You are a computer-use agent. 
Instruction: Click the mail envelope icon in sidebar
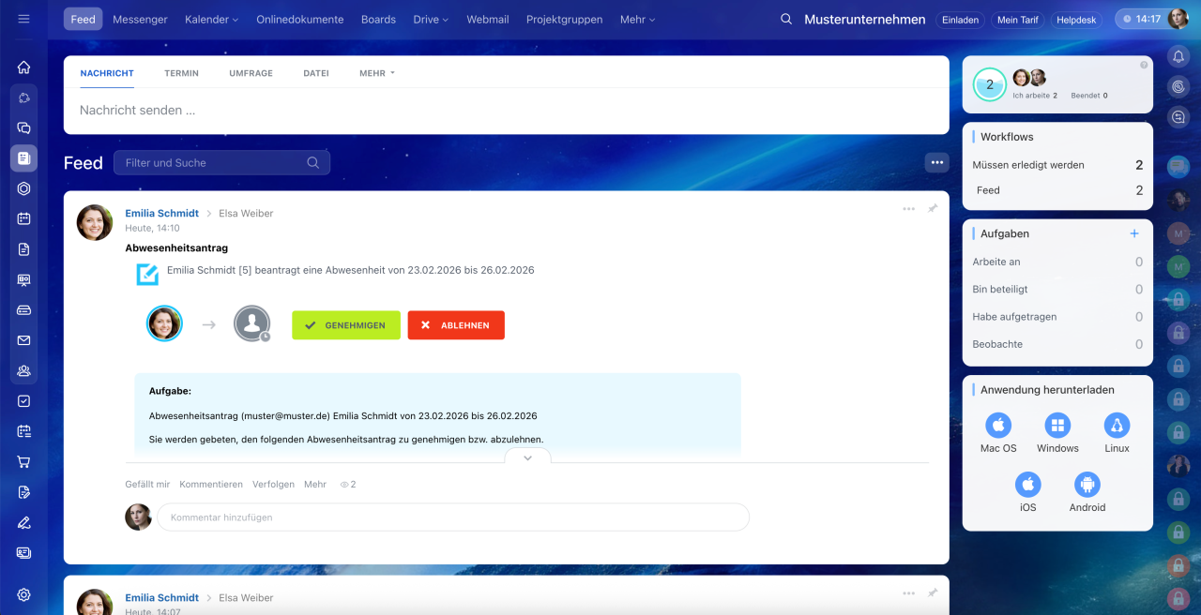tap(23, 340)
